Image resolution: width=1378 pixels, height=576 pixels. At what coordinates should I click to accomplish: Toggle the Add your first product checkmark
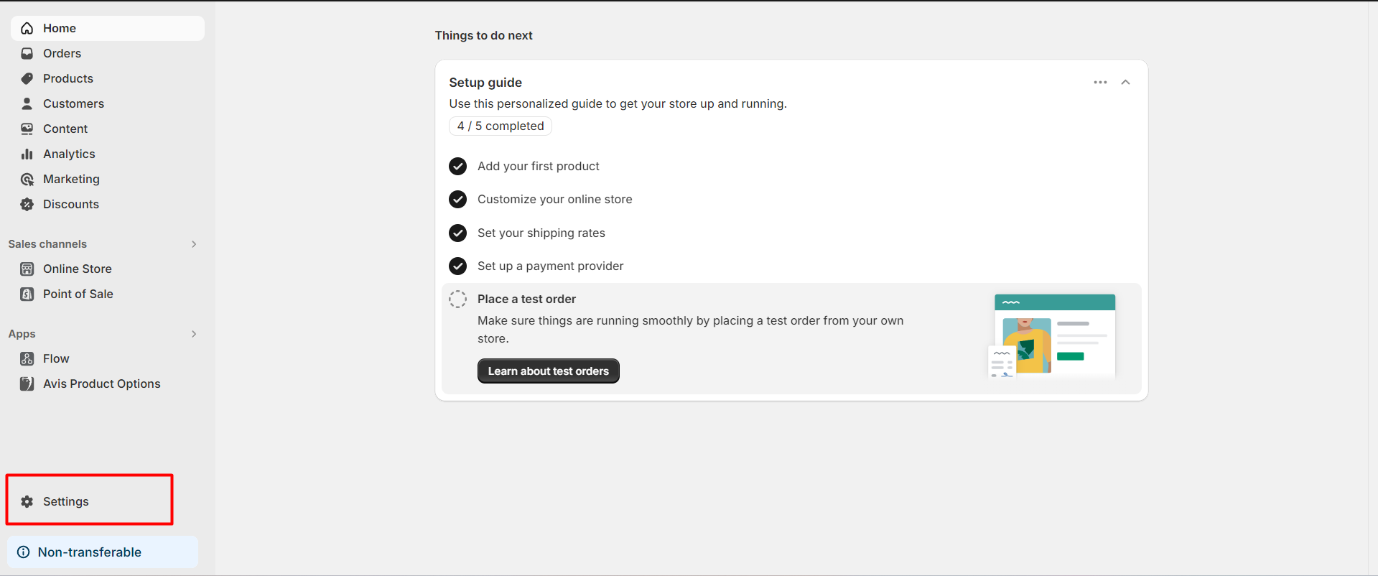(457, 166)
